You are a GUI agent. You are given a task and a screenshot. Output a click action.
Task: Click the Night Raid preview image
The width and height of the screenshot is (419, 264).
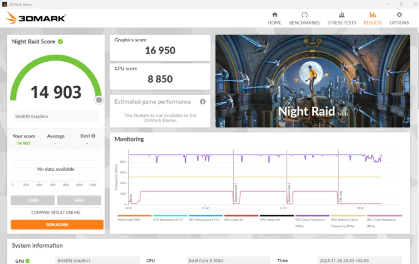click(313, 81)
